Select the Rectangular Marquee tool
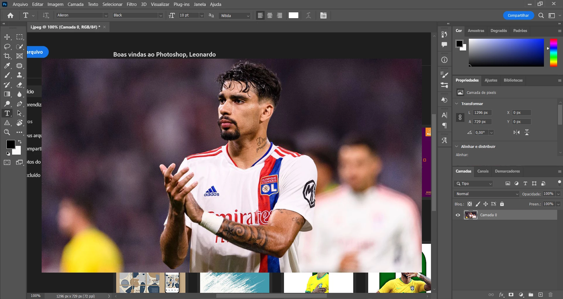The height and width of the screenshot is (299, 563). [19, 37]
